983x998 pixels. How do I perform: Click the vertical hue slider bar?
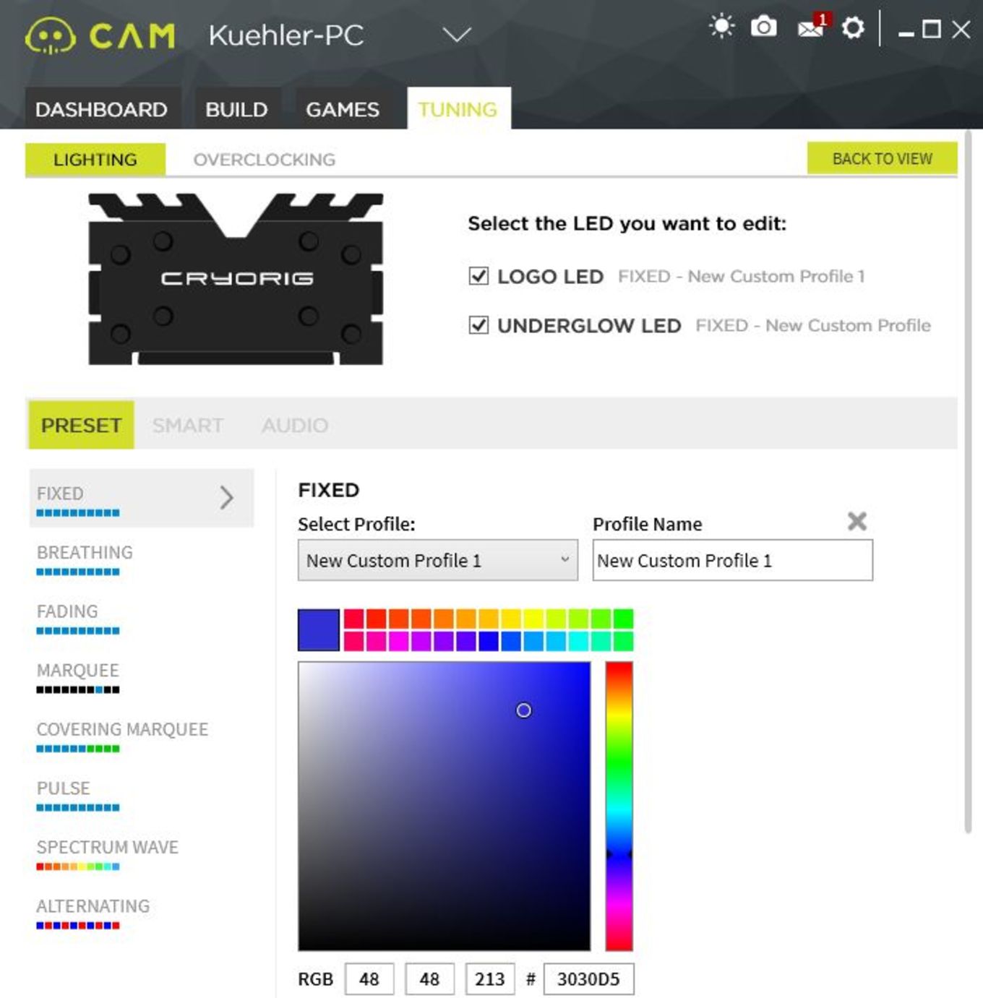point(619,806)
